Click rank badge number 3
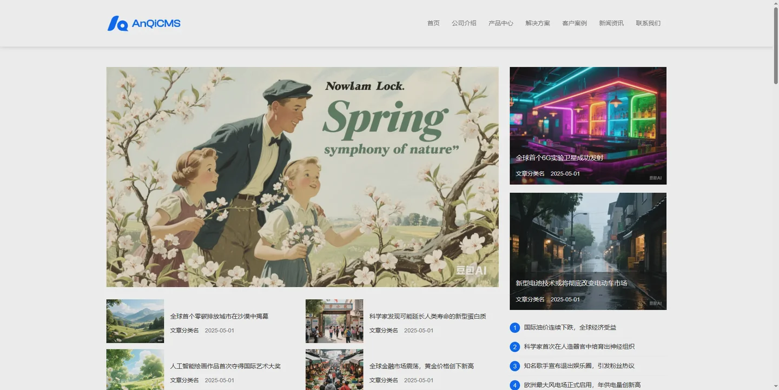Viewport: 779px width, 390px height. (x=515, y=366)
